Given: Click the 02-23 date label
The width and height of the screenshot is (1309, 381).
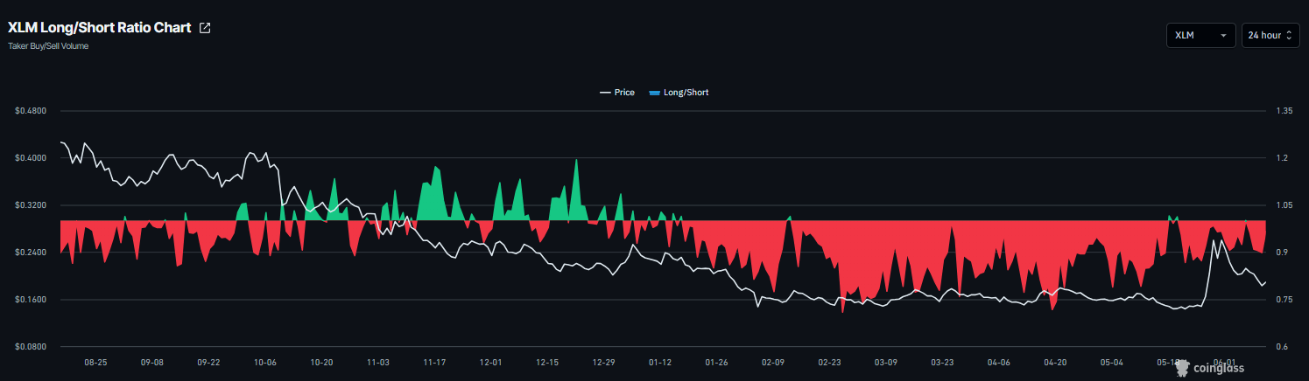Looking at the screenshot, I should [830, 362].
